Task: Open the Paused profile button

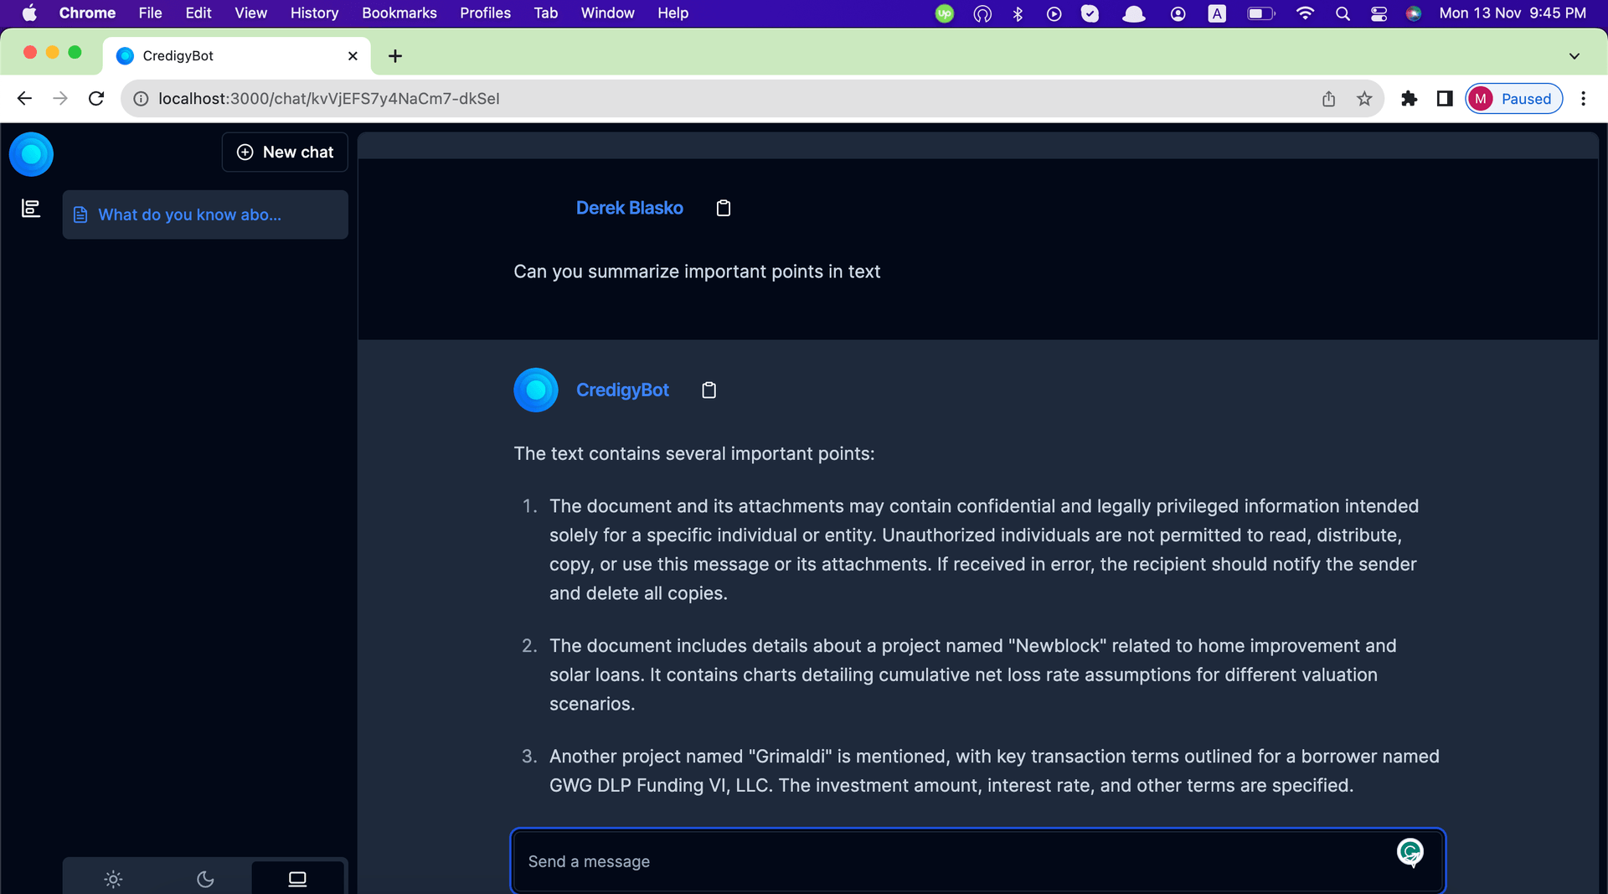Action: click(x=1513, y=99)
